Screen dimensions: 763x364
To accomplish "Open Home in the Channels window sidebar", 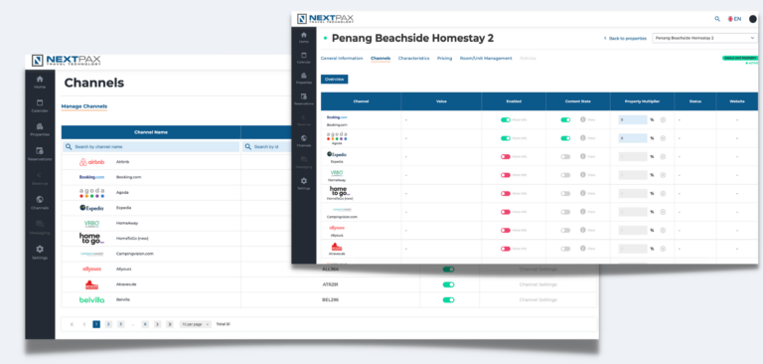I will pyautogui.click(x=40, y=82).
